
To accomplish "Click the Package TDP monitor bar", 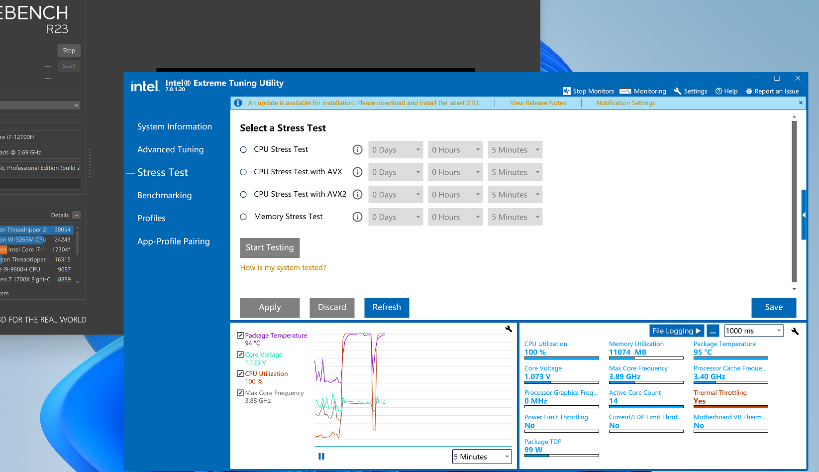I will click(562, 456).
